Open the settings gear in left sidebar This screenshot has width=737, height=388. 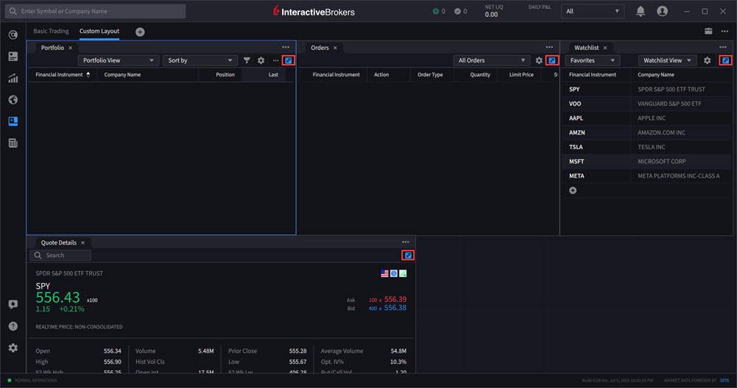13,348
